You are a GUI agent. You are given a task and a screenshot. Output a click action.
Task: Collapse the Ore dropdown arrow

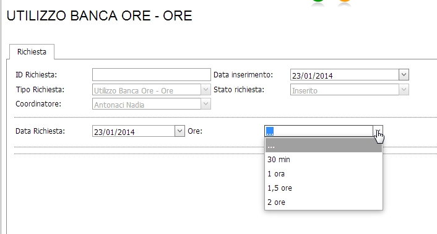pos(378,131)
